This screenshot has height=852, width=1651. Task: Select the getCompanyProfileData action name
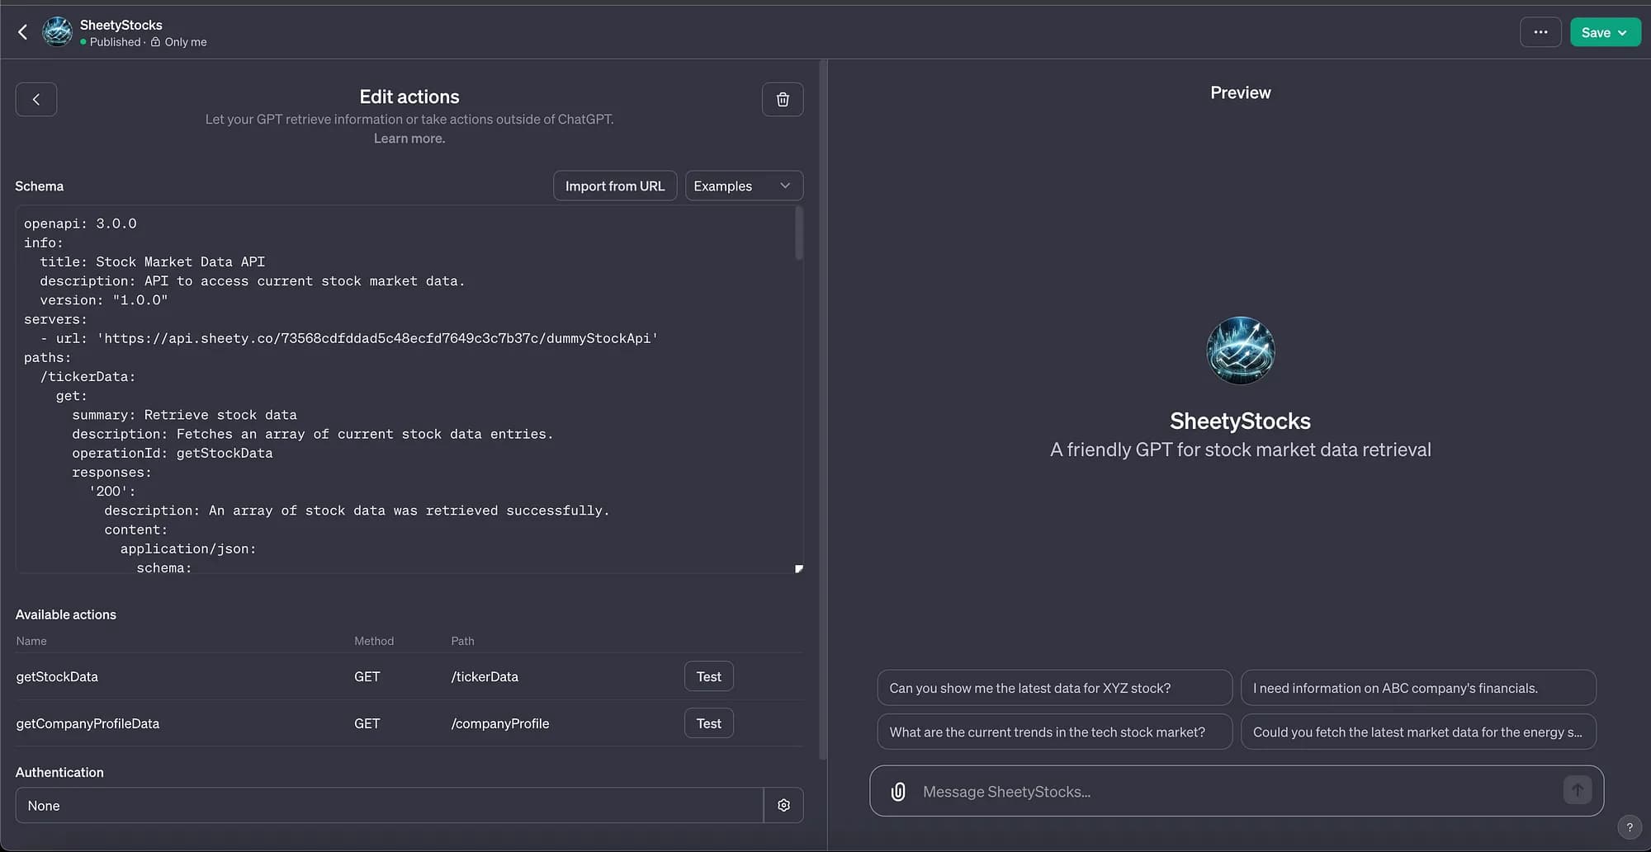coord(88,723)
